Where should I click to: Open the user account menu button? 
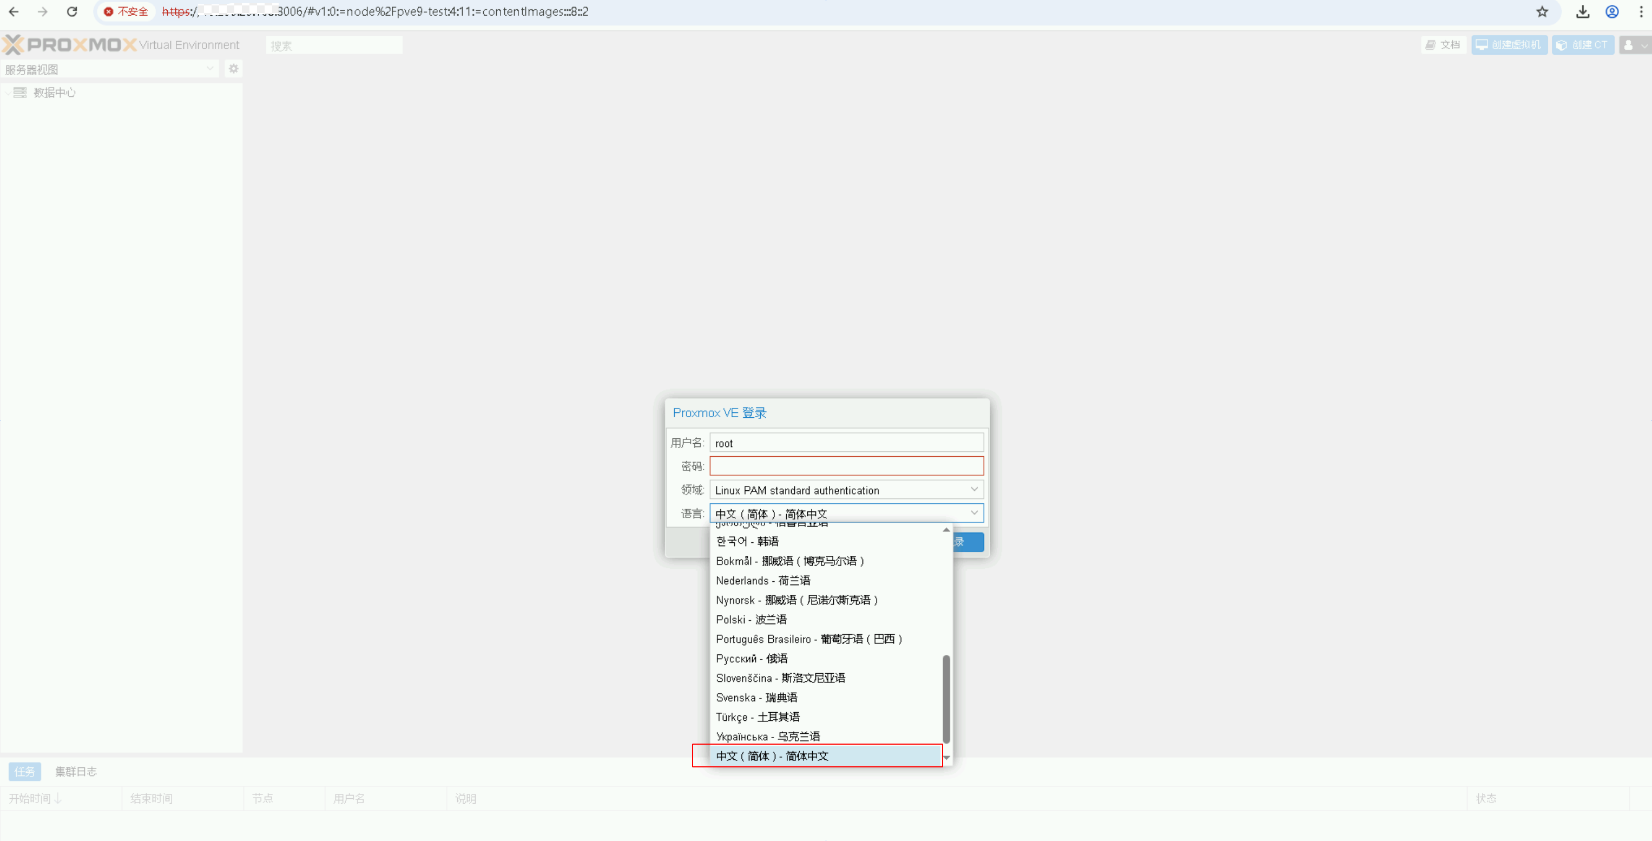(x=1634, y=45)
